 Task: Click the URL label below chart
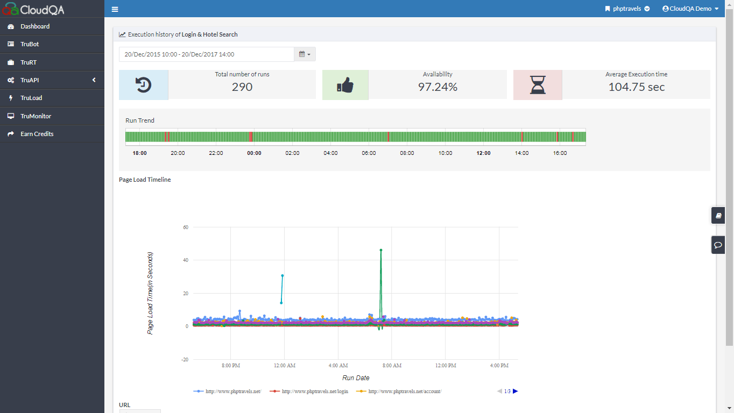click(x=124, y=405)
